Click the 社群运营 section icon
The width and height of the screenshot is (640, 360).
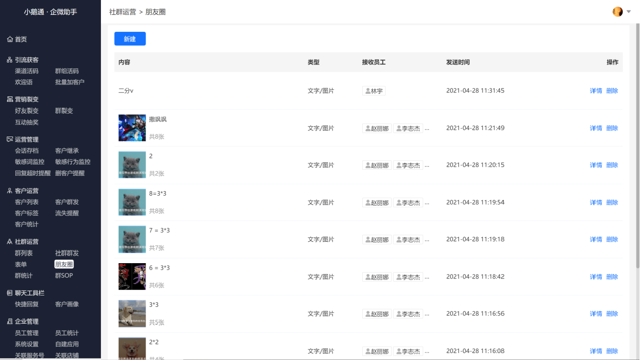(10, 242)
